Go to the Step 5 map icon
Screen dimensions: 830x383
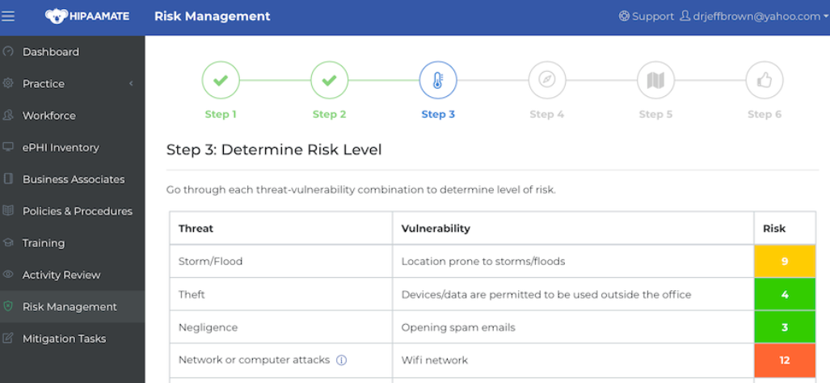pyautogui.click(x=656, y=81)
